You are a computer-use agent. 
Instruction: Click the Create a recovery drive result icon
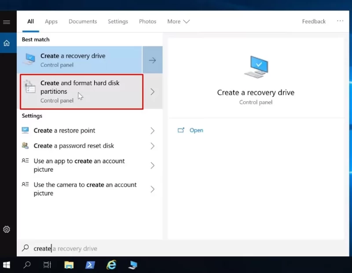29,59
